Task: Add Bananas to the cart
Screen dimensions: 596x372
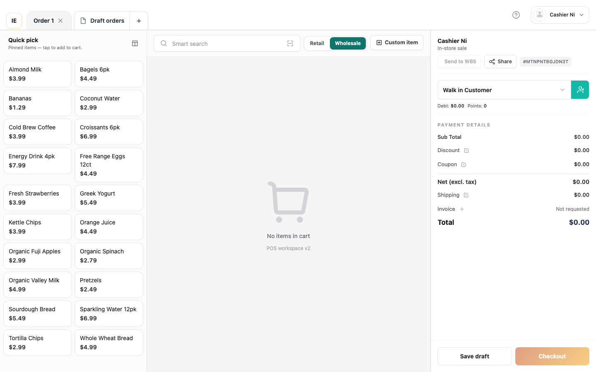Action: 38,103
